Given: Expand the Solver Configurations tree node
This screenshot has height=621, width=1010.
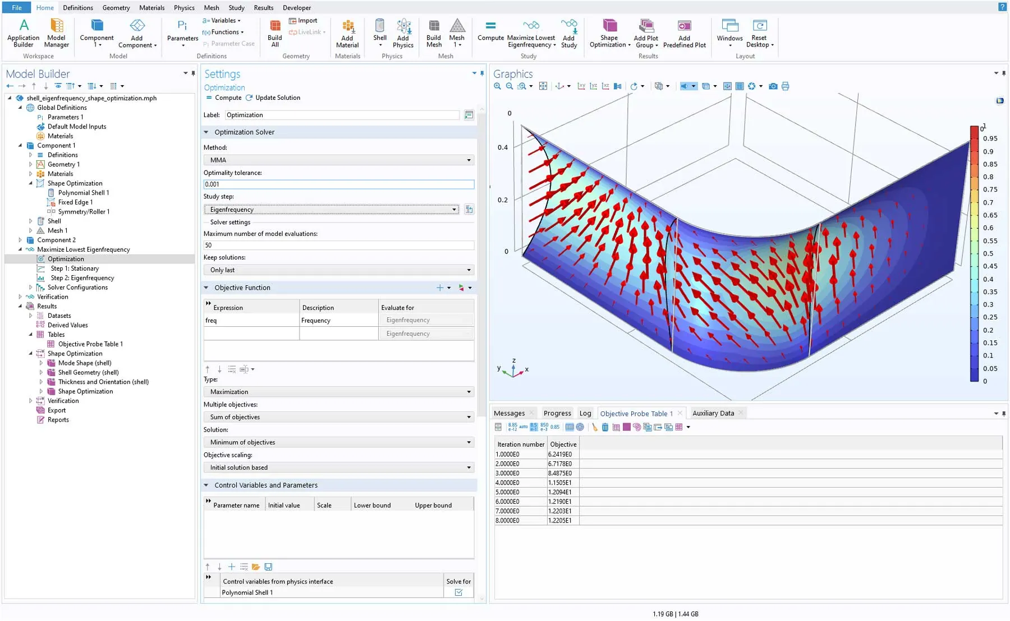Looking at the screenshot, I should click(x=31, y=288).
